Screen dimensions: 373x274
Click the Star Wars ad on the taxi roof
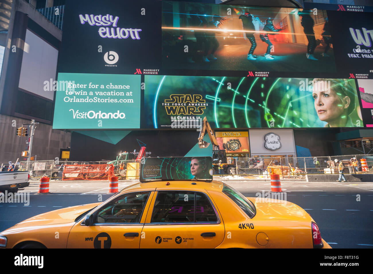[176, 169]
